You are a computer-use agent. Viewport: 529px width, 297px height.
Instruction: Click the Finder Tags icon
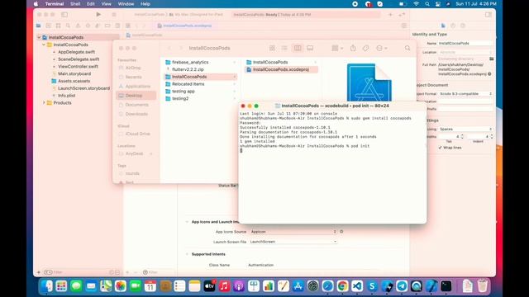[x=365, y=48]
